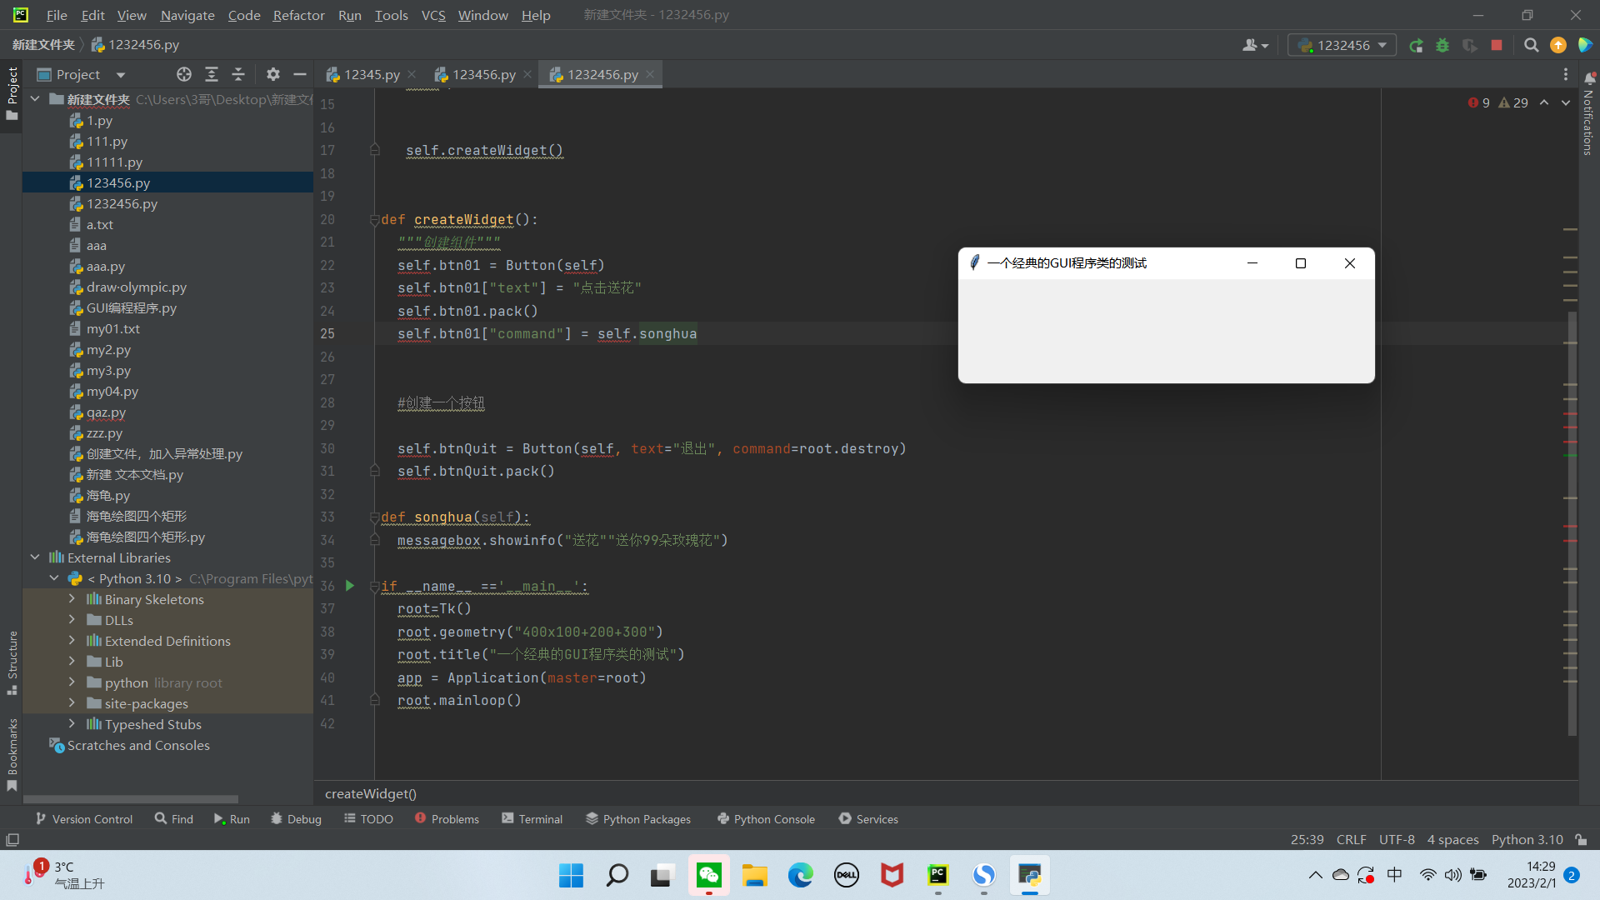Click the Debug bug icon in top toolbar

[1442, 46]
